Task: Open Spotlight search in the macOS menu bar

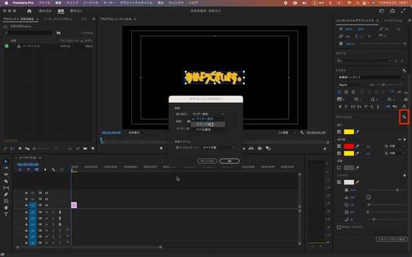Action: (357, 3)
